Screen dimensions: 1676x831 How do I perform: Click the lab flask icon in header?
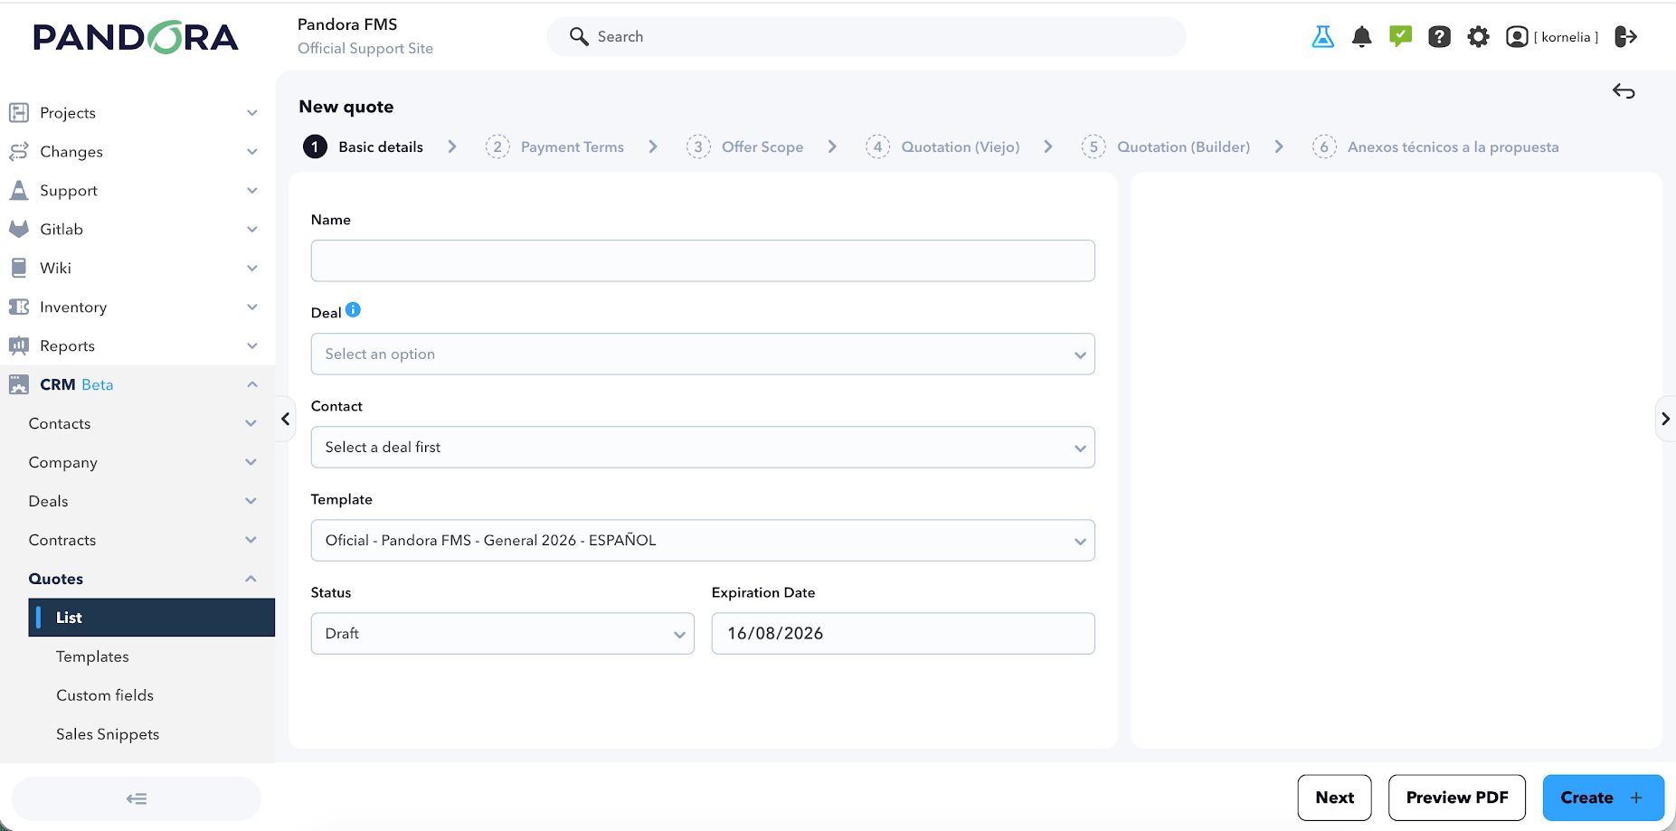[1322, 37]
